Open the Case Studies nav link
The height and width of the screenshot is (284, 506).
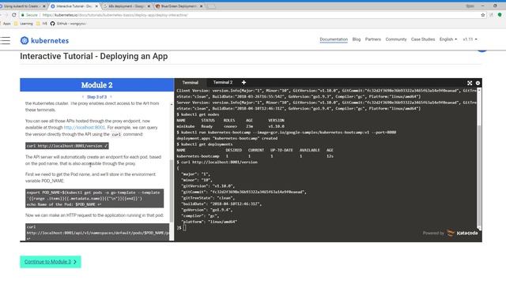[423, 39]
